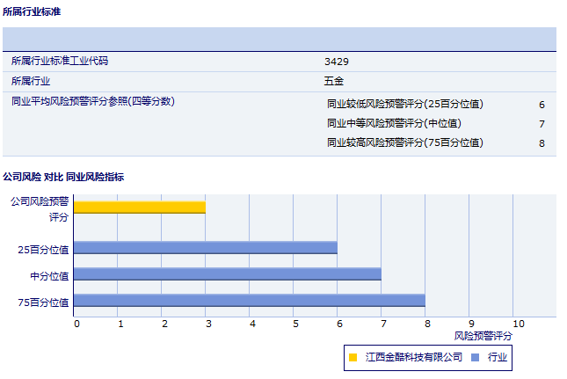
Task: Click the blue 75百分位值 bar
Action: (x=249, y=301)
